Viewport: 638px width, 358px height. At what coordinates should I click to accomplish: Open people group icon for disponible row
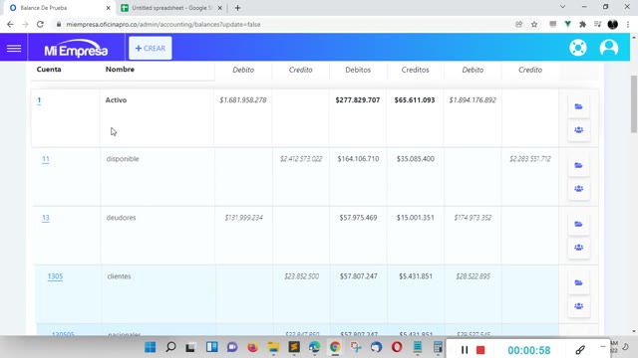[578, 189]
